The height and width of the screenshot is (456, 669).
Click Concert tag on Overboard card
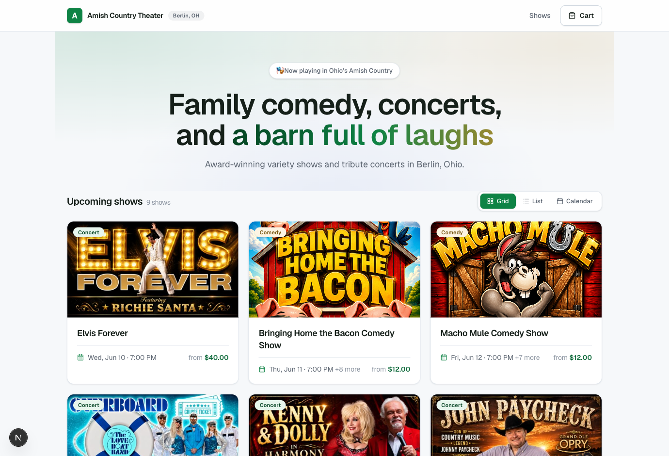[x=89, y=405]
